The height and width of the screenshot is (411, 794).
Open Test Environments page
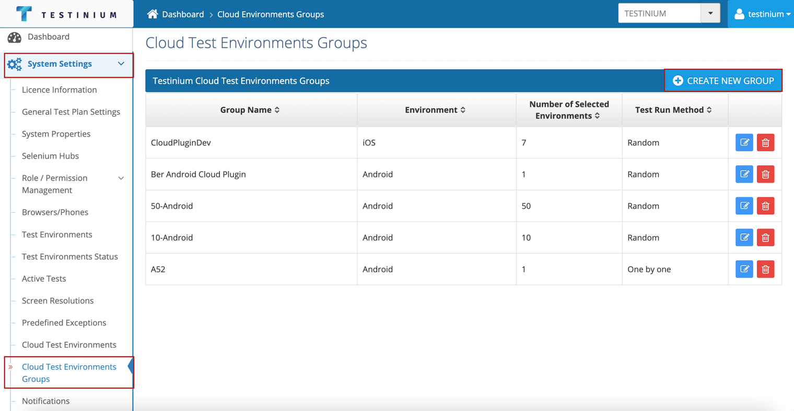point(57,235)
